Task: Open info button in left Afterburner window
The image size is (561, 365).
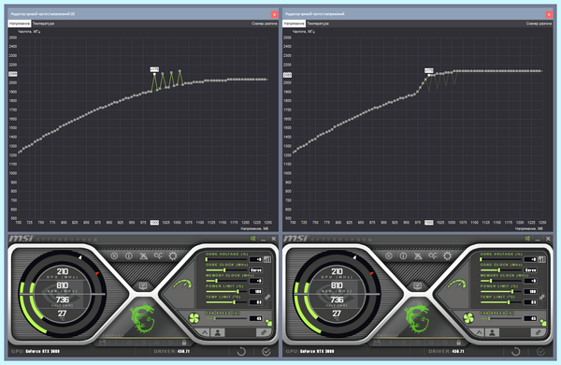Action: (129, 255)
